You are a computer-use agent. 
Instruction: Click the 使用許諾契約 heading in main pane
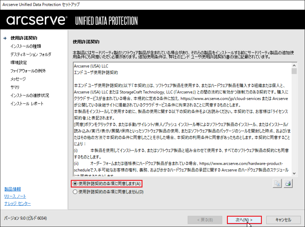click(x=86, y=42)
